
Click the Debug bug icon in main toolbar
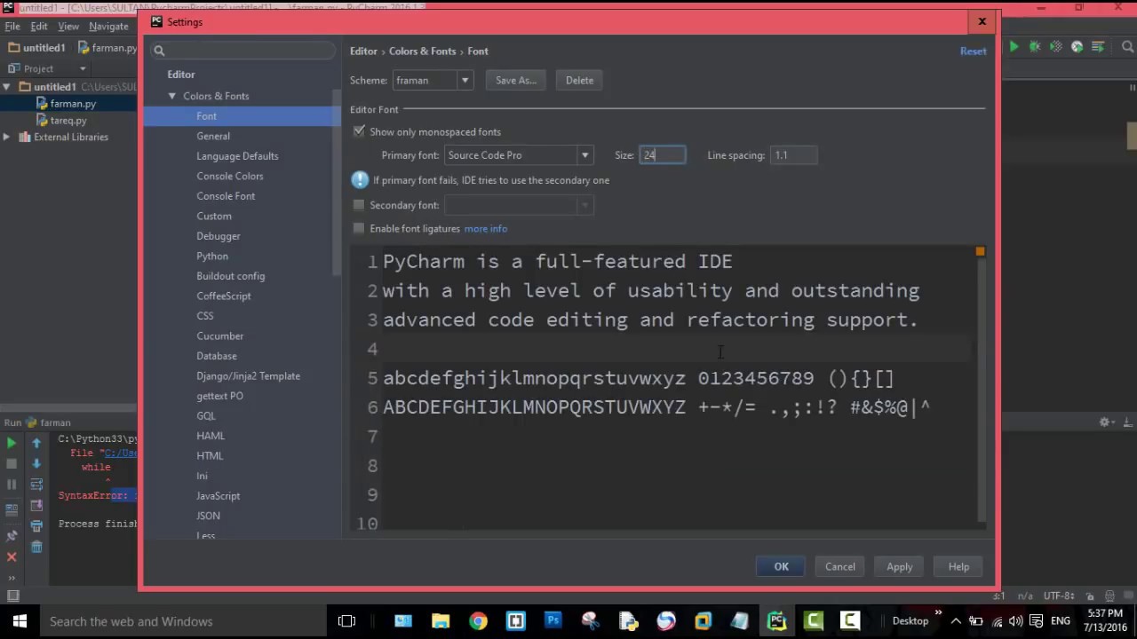[x=1035, y=47]
